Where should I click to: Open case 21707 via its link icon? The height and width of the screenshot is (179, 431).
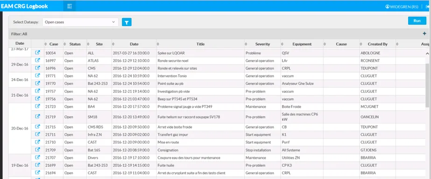[38, 157]
